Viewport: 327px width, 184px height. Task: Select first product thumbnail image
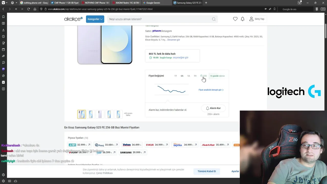click(81, 114)
